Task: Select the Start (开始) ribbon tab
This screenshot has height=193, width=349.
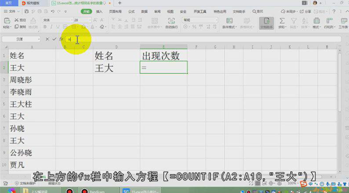Action: (86, 12)
